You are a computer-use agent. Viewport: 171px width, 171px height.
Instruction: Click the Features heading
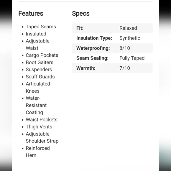tap(31, 14)
